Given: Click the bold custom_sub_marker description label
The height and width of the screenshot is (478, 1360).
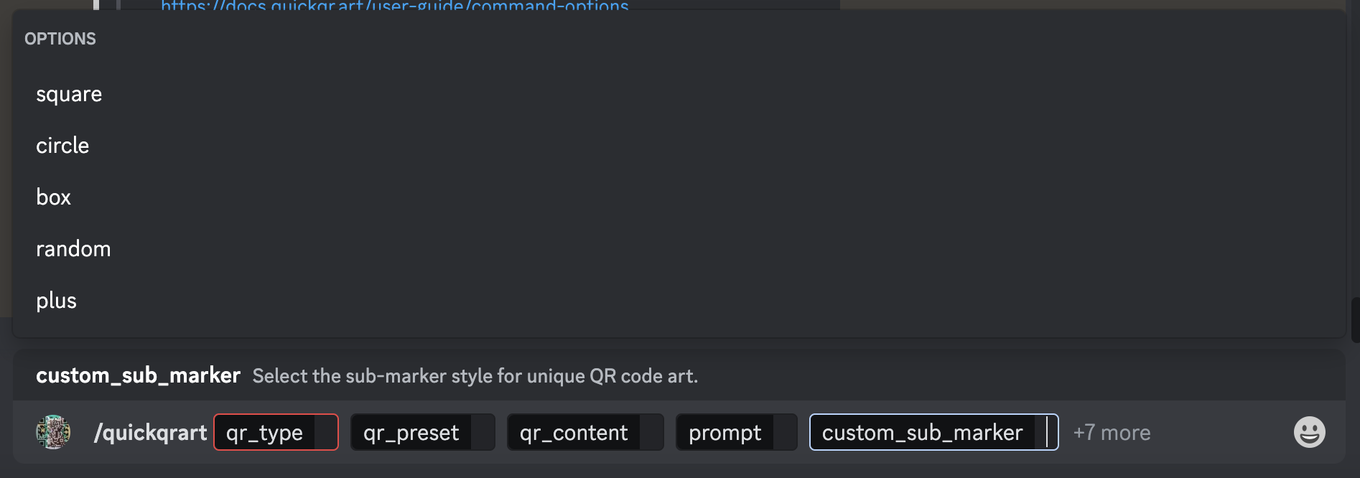Looking at the screenshot, I should (138, 375).
